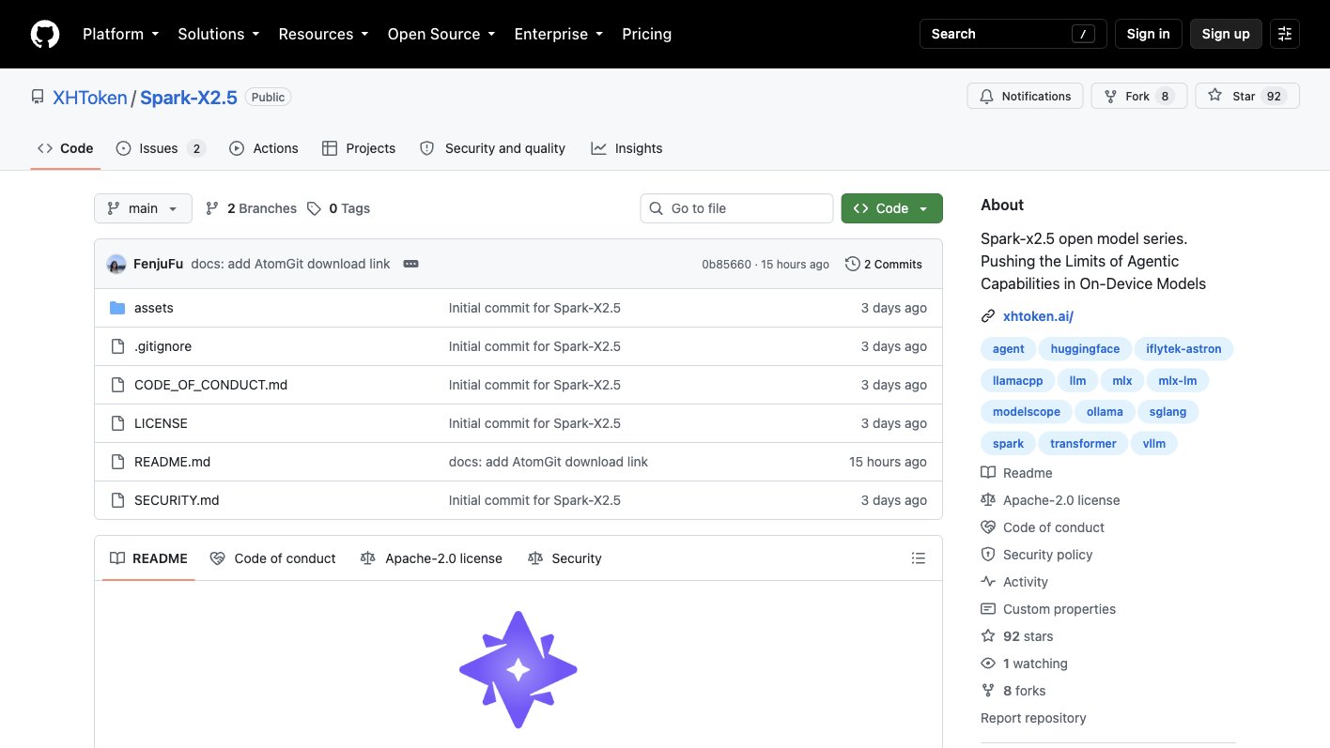The image size is (1330, 748).
Task: Select the huggingface topic tag
Action: tap(1085, 349)
